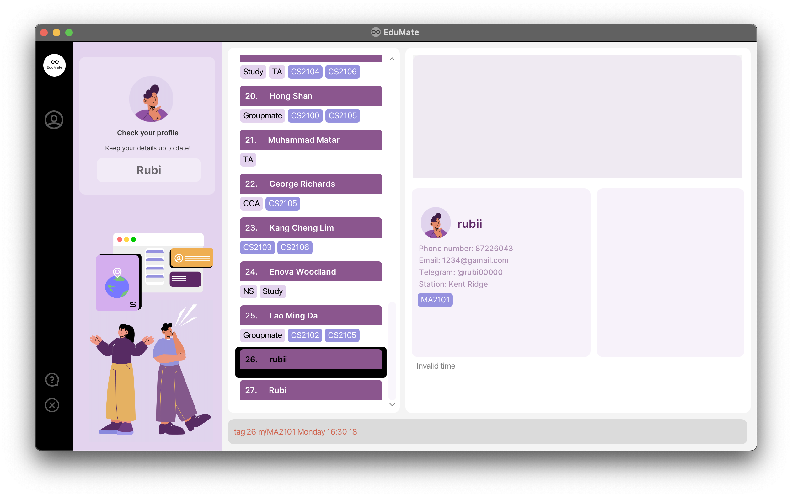This screenshot has height=497, width=792.
Task: Click the green fullscreen window button
Action: tap(69, 33)
